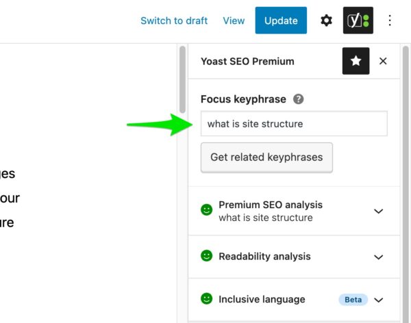Click the Readability analysis smiley icon
Screen dimensions: 411x323
point(207,256)
